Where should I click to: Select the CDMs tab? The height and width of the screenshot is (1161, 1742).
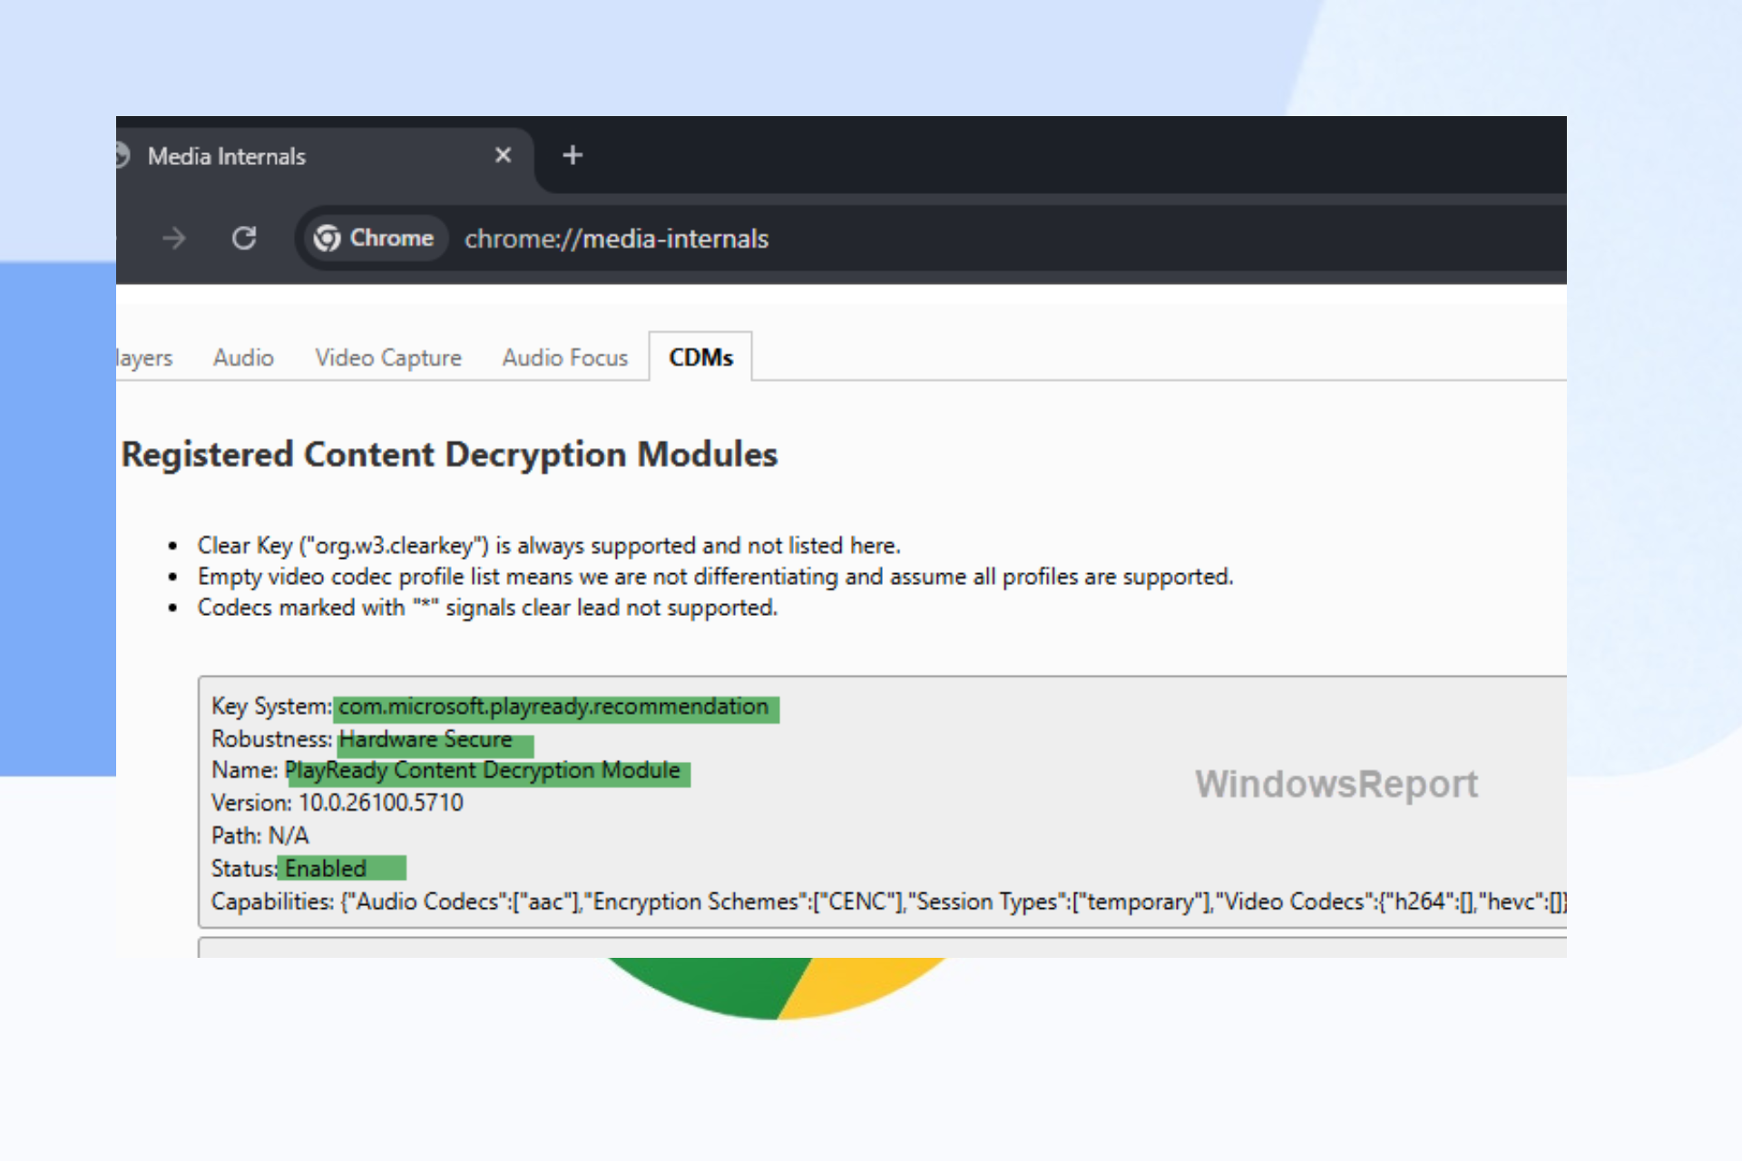[700, 357]
